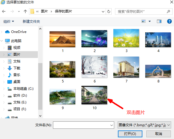Open the view options dropdown arrow

click(x=150, y=21)
